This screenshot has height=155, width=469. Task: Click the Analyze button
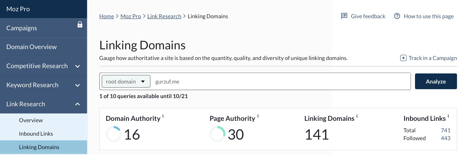(436, 81)
